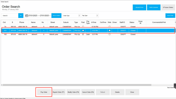Click the Phone column header
The image size is (176, 99).
click(x=22, y=22)
